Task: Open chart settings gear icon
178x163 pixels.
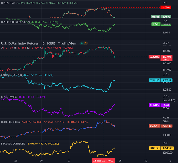Action: tap(170, 160)
